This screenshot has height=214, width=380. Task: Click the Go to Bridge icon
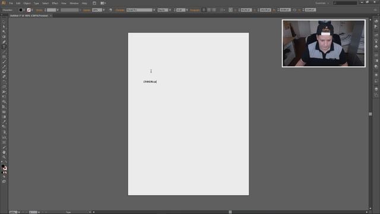coord(94,3)
